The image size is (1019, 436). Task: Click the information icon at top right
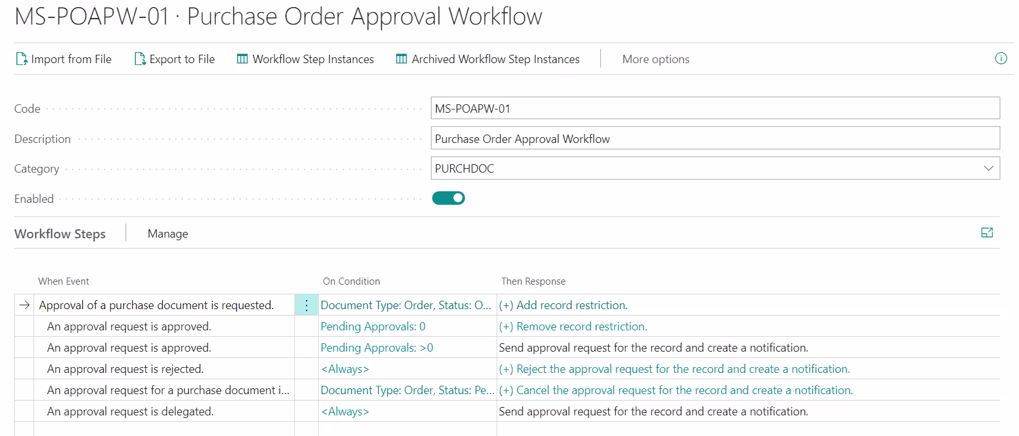coord(1001,59)
